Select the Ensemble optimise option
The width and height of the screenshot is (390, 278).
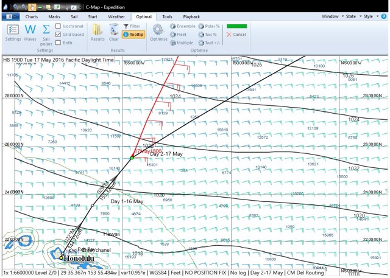pyautogui.click(x=182, y=26)
